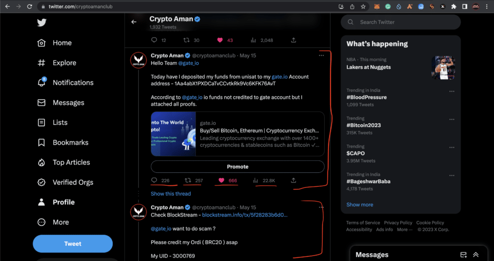
Task: Click "Show more" in the What's happening panel
Action: tap(360, 205)
